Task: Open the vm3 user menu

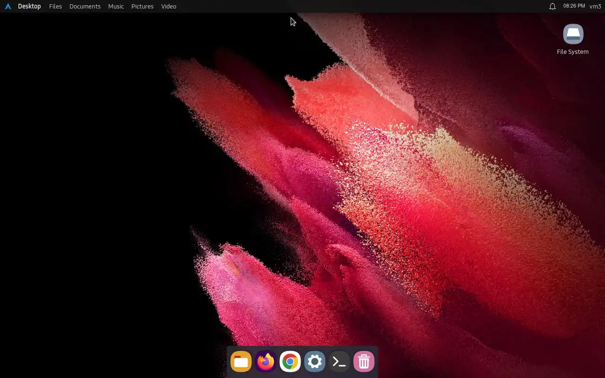Action: tap(595, 6)
